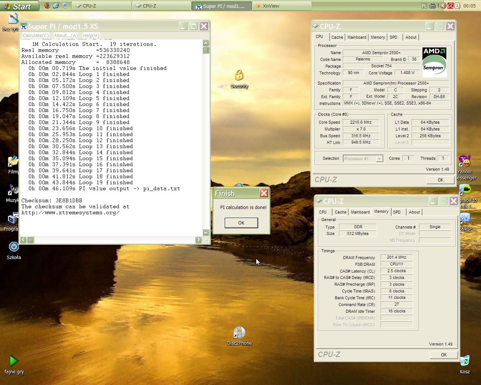Image resolution: width=481 pixels, height=385 pixels.
Task: Switch to the XnView taskbar button
Action: click(282, 6)
